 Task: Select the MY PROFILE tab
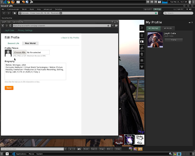(153, 28)
